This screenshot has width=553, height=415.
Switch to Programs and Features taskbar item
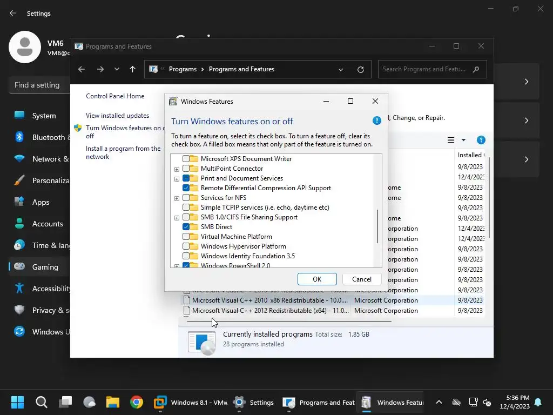319,402
